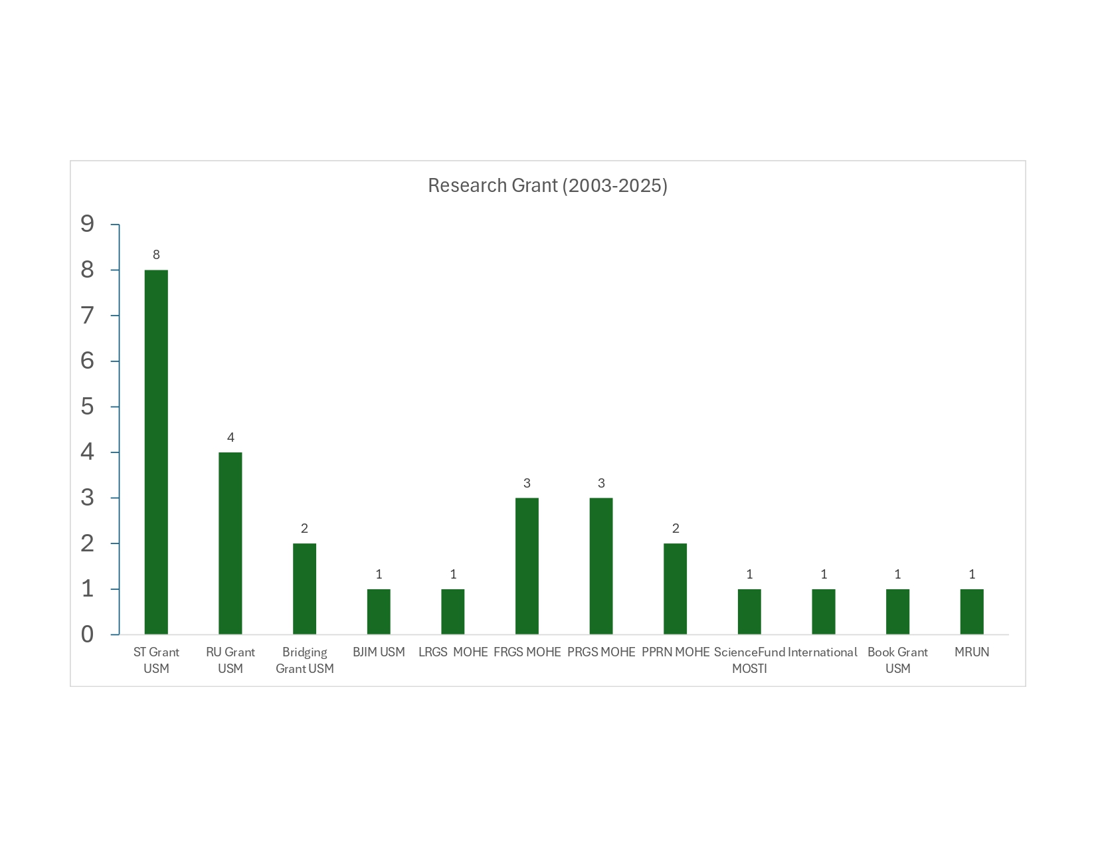Select the Book Grant USM bar
The height and width of the screenshot is (847, 1096).
coord(898,612)
